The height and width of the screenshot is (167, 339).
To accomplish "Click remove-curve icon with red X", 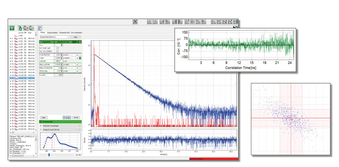I will click(x=26, y=28).
